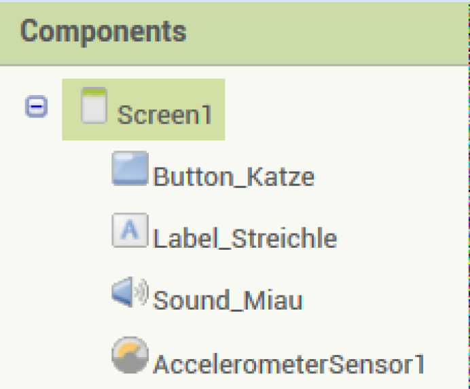Image resolution: width=470 pixels, height=389 pixels.
Task: Click the green title bar of Screen1 icon
Action: pos(94,92)
